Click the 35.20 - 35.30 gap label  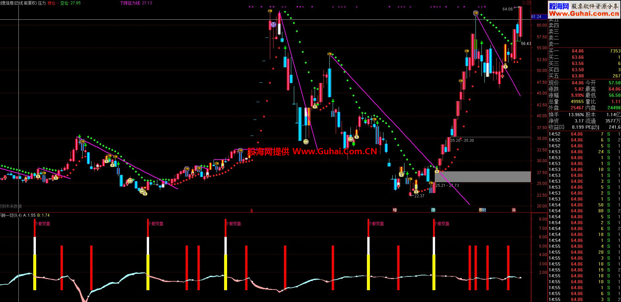(x=462, y=140)
